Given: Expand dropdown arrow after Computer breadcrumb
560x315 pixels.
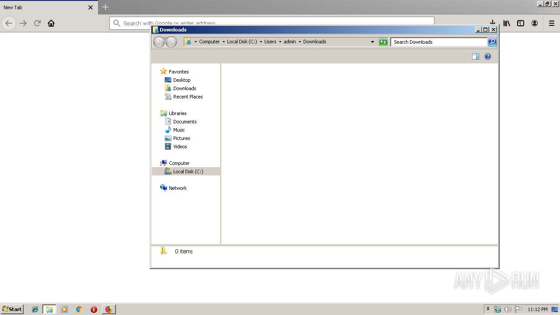Looking at the screenshot, I should (x=223, y=42).
